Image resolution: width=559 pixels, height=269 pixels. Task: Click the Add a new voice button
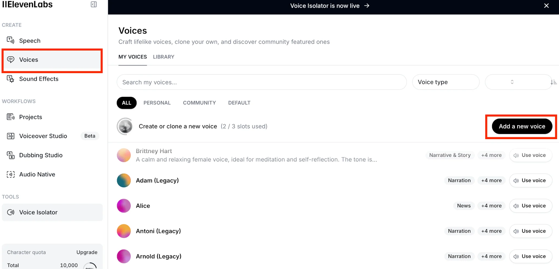[522, 126]
